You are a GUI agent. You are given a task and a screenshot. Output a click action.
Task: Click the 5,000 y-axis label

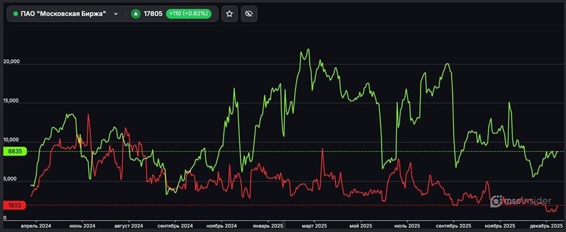coord(10,179)
